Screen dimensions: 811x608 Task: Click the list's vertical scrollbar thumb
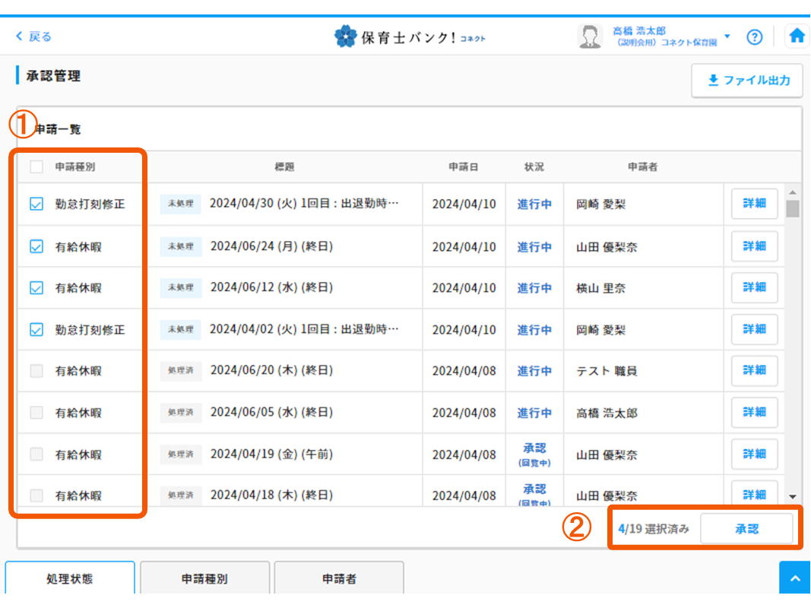click(793, 209)
